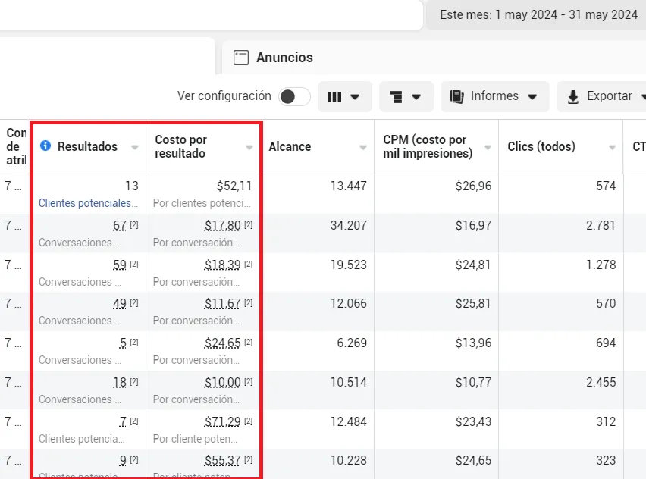Click the footnote [2] marker beside $18,39
Screen dimensions: 646x479
[248, 264]
